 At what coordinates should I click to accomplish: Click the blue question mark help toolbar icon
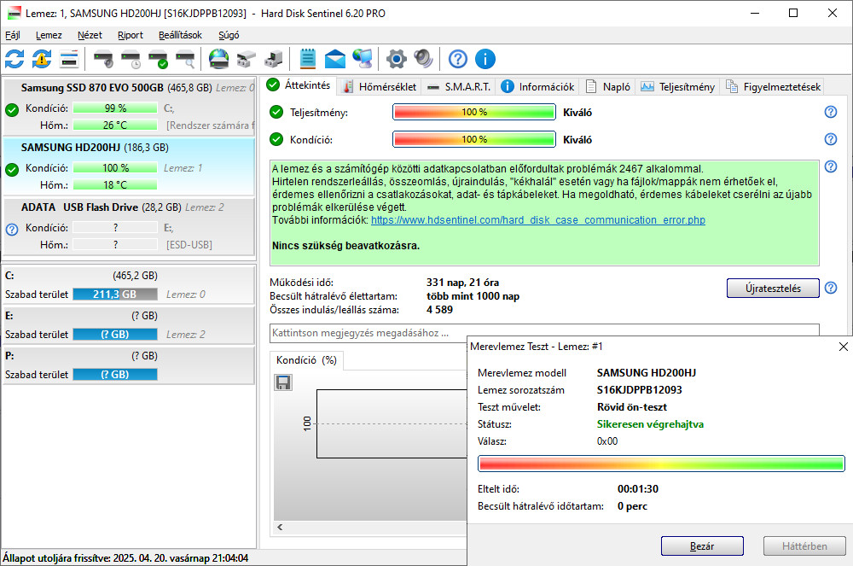[458, 59]
